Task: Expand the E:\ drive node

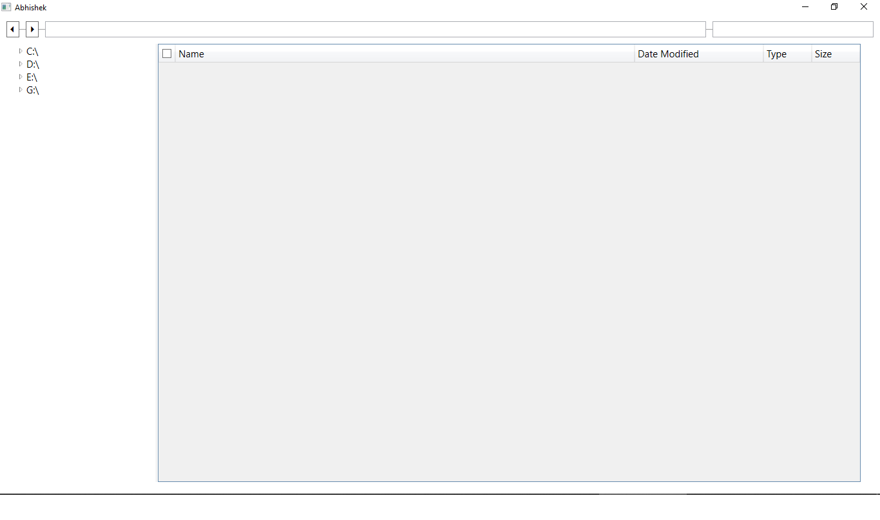Action: [x=20, y=77]
